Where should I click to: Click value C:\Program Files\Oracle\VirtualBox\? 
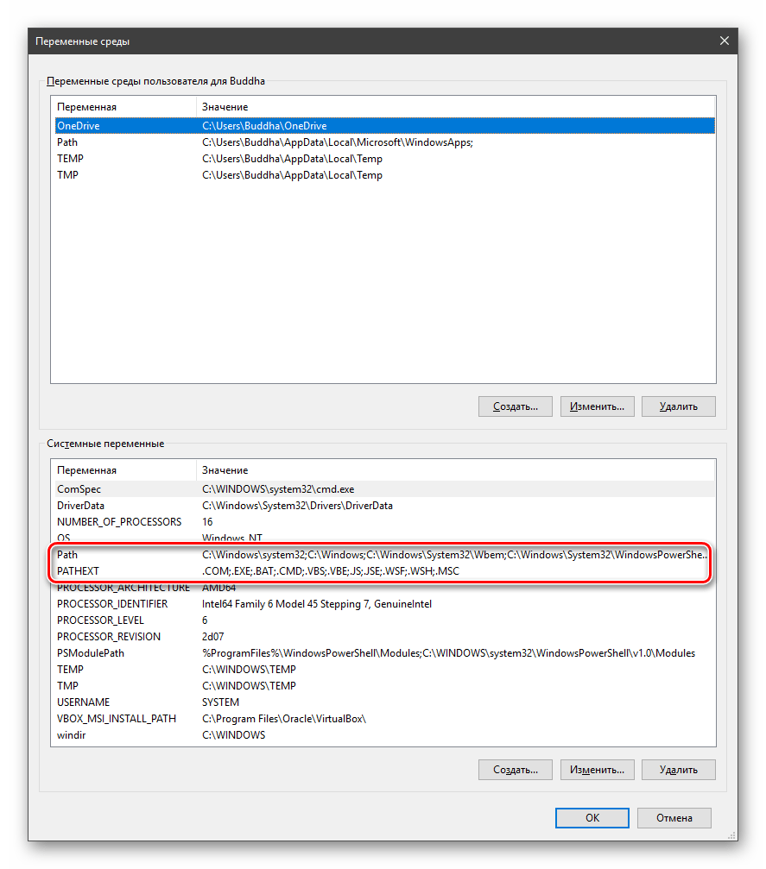tap(284, 719)
